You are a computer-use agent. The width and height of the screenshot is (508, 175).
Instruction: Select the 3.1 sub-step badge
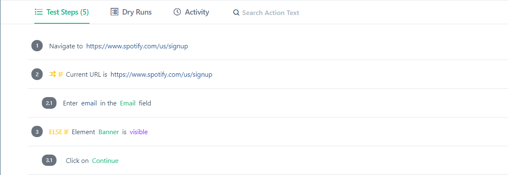[49, 160]
